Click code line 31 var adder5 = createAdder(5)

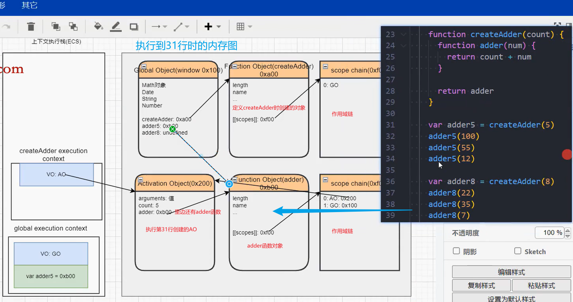491,125
